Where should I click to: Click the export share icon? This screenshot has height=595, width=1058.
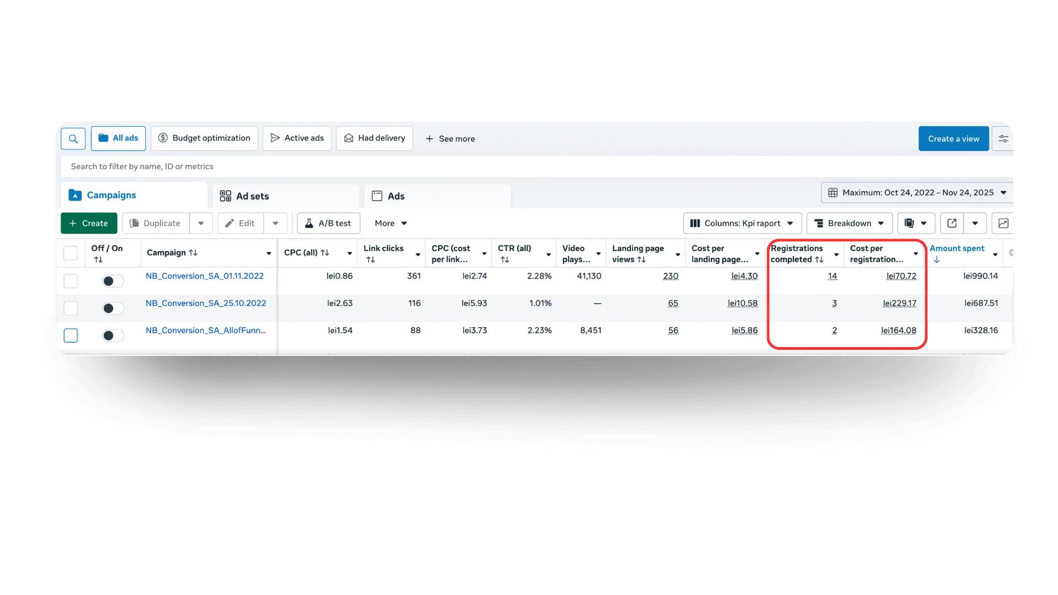click(952, 223)
